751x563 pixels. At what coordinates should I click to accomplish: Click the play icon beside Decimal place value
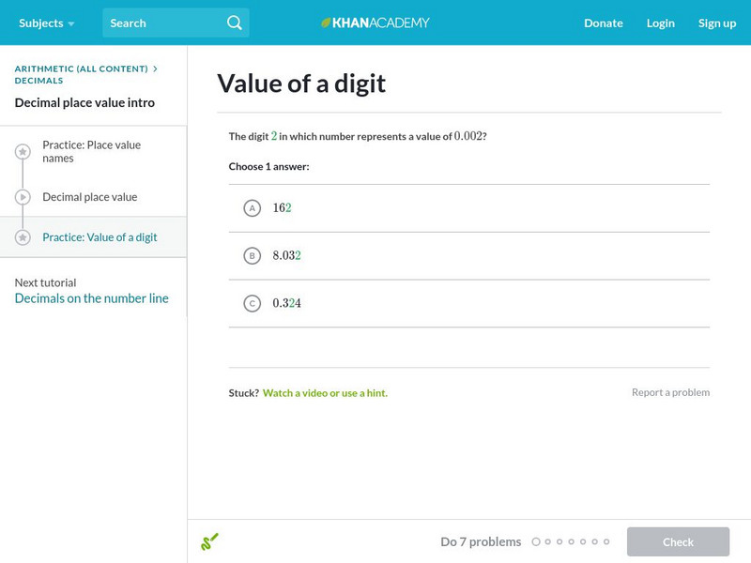[x=23, y=197]
